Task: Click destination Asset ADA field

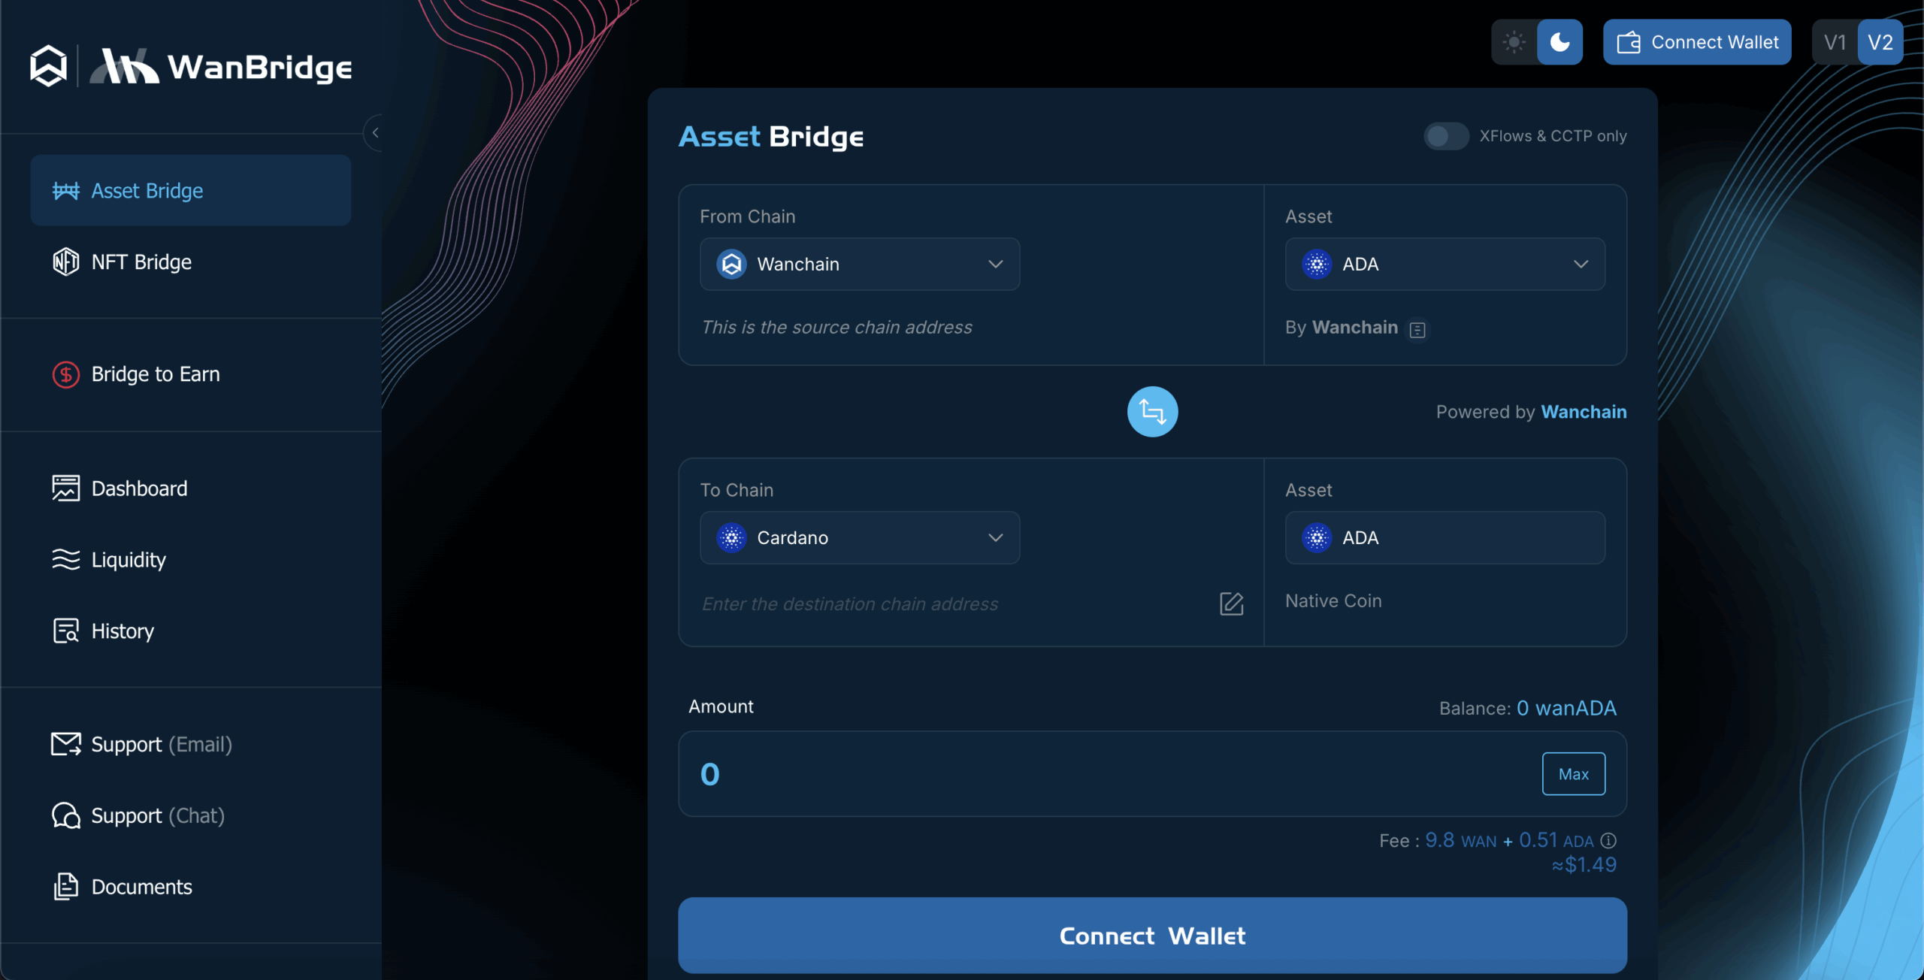Action: click(x=1445, y=537)
